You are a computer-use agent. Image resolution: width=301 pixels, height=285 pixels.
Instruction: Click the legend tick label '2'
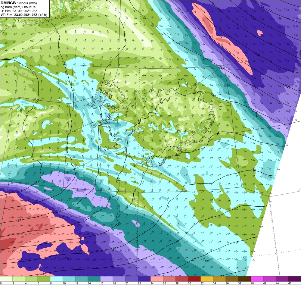13,283
